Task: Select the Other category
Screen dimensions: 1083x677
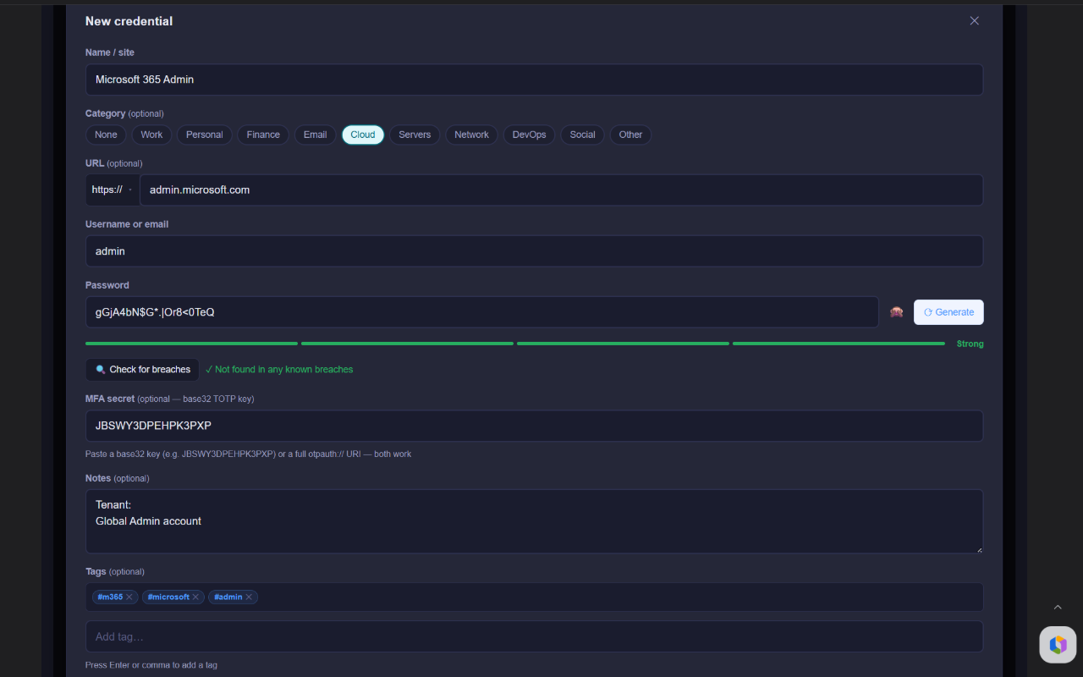Action: point(630,135)
